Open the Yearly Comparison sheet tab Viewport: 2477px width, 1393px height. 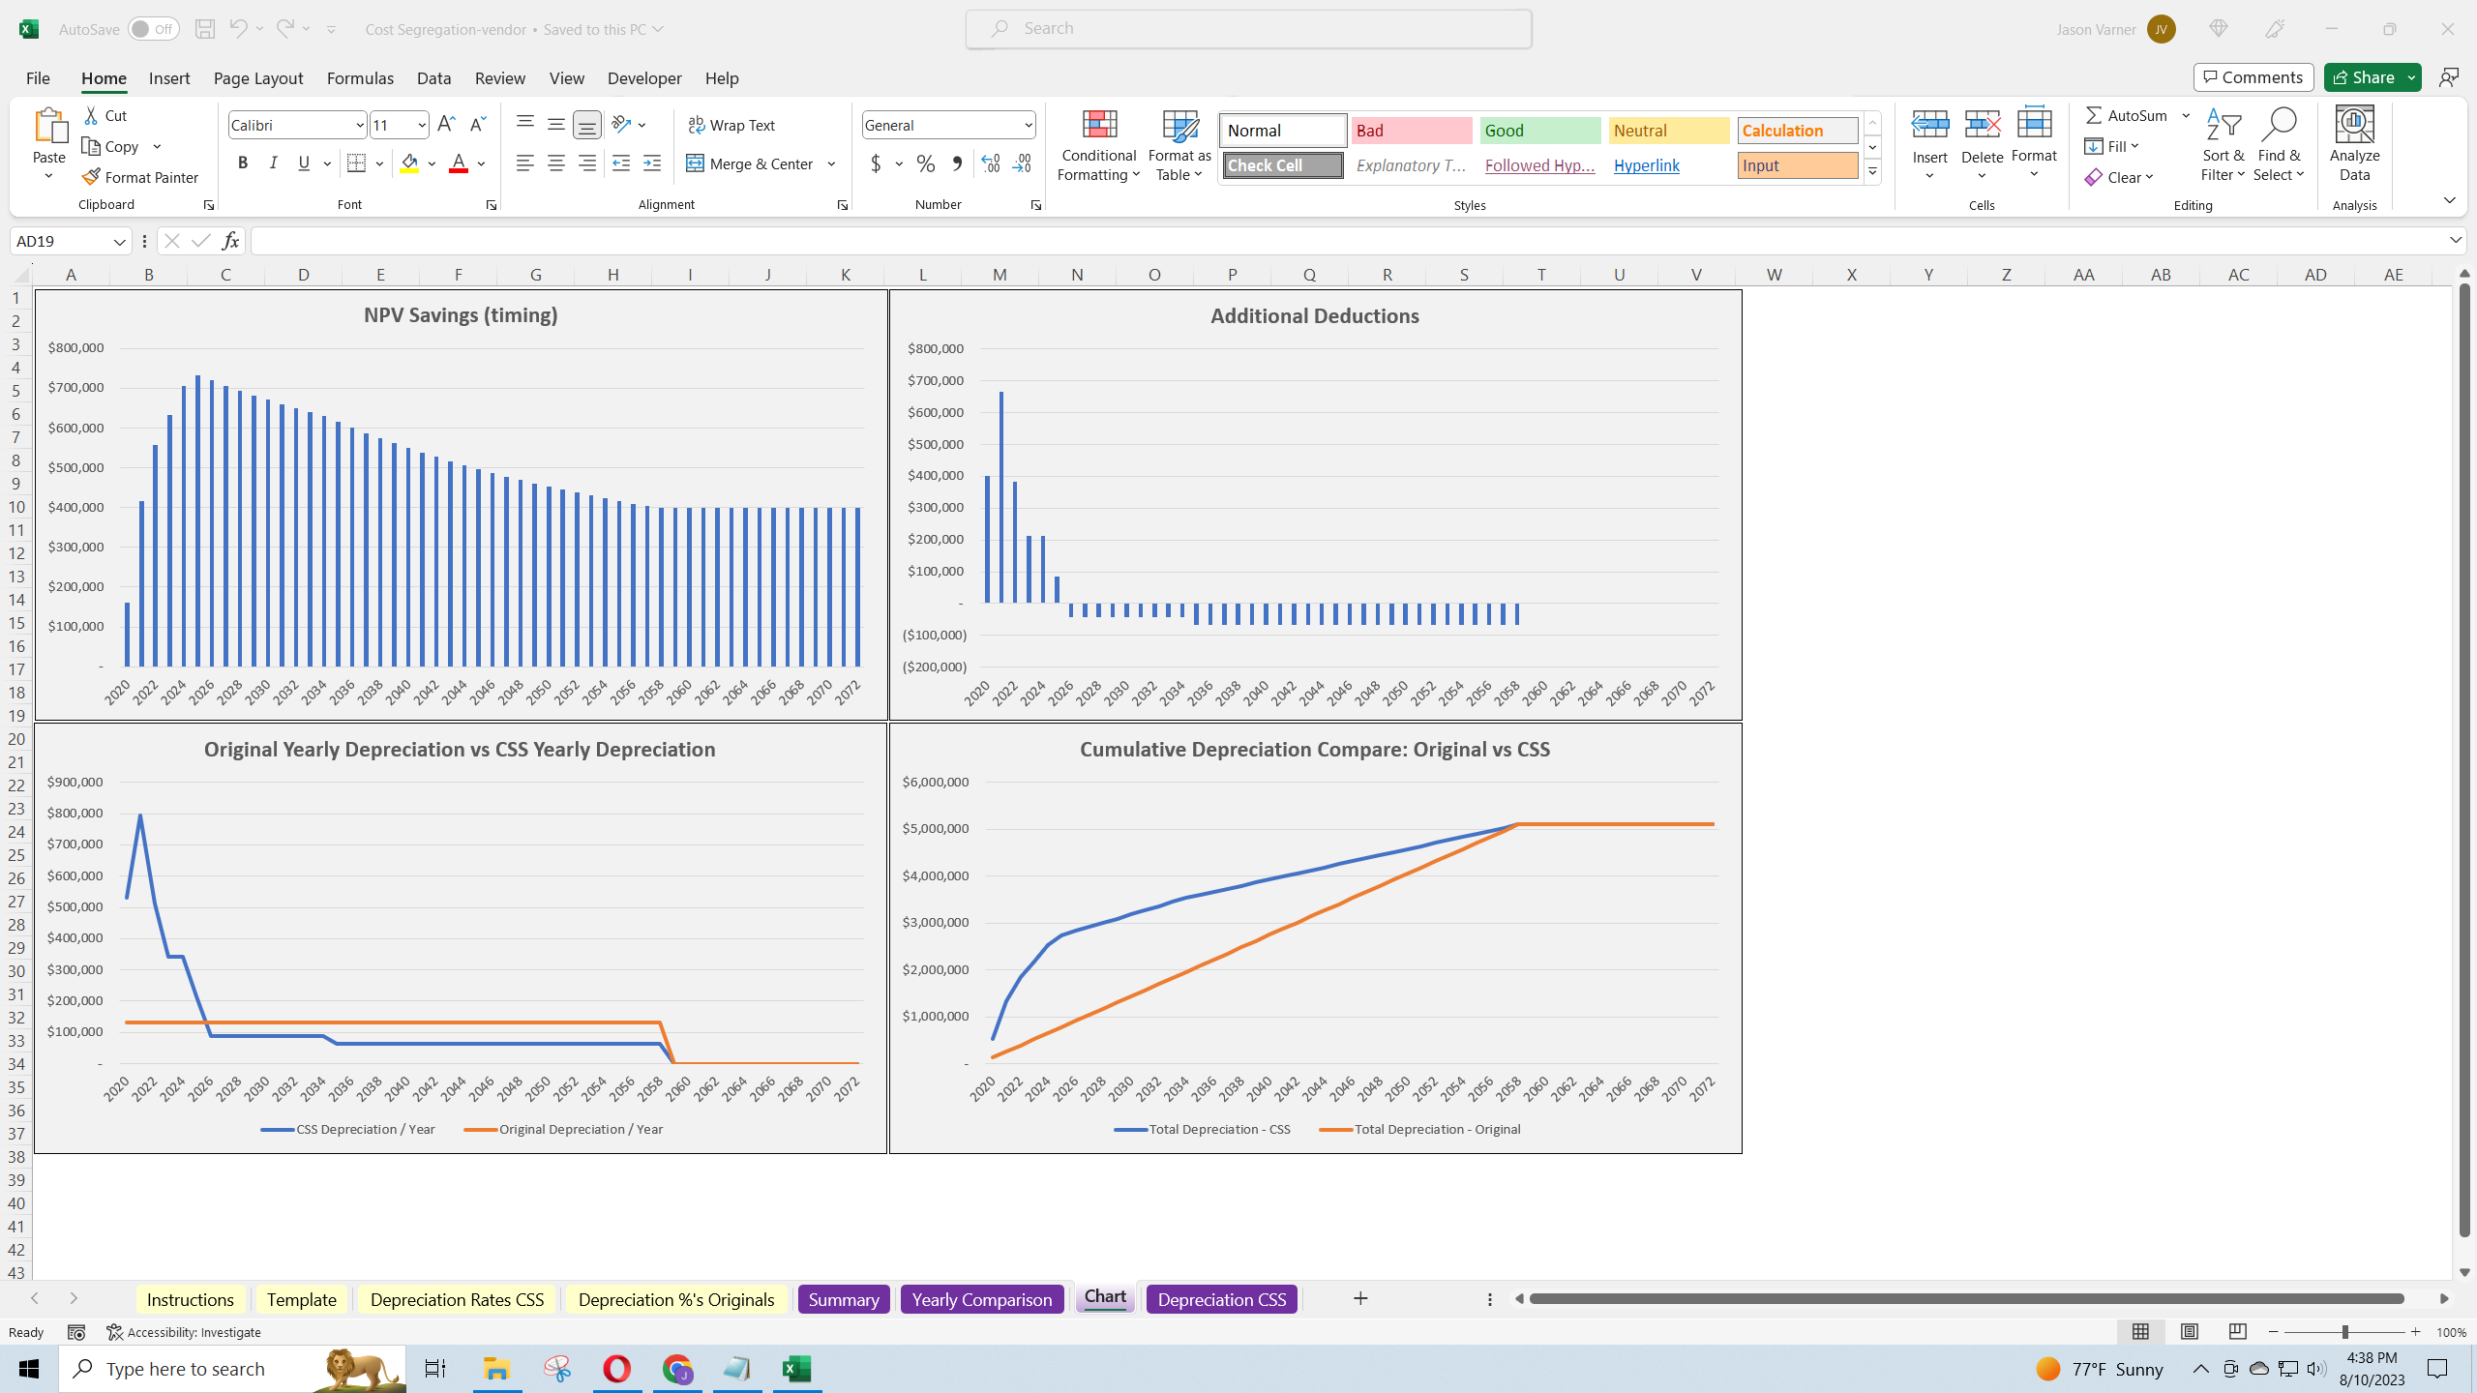click(982, 1299)
